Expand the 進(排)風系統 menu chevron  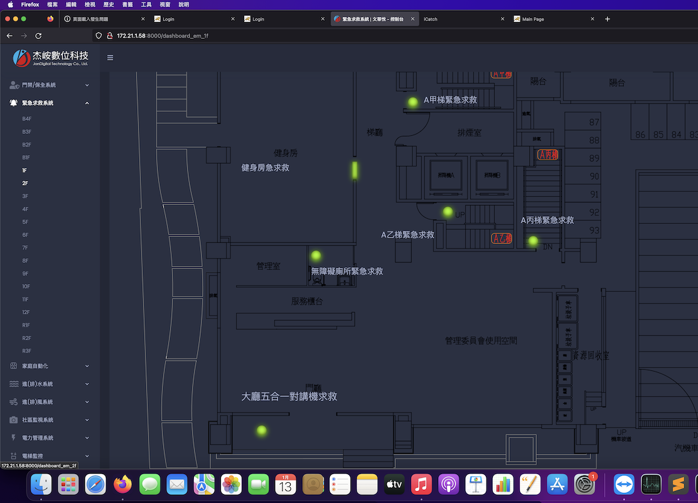coord(87,402)
